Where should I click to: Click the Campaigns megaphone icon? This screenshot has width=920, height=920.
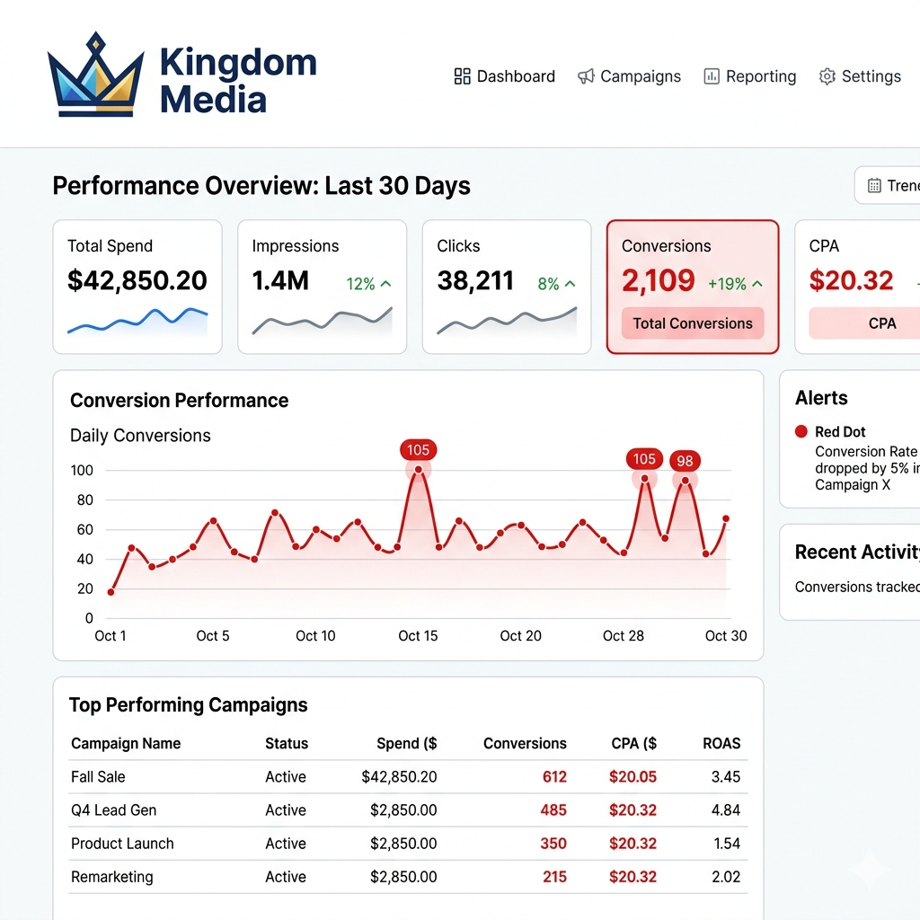[586, 76]
